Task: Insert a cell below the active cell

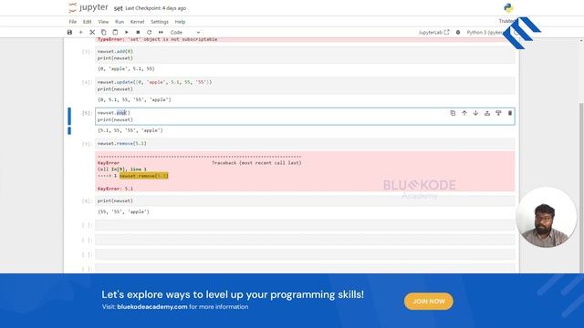Action: pyautogui.click(x=498, y=113)
